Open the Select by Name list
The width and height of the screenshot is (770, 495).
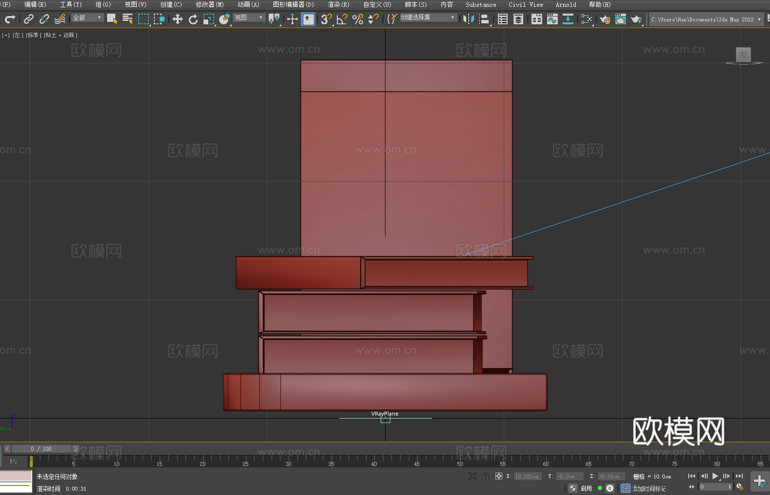[x=128, y=19]
